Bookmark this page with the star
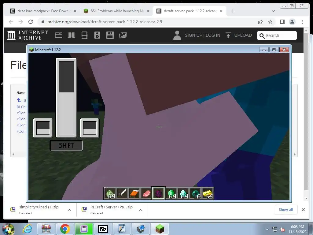 [270, 22]
